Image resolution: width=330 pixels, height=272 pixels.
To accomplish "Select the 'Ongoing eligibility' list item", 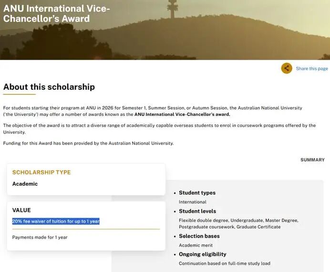I will pyautogui.click(x=203, y=254).
